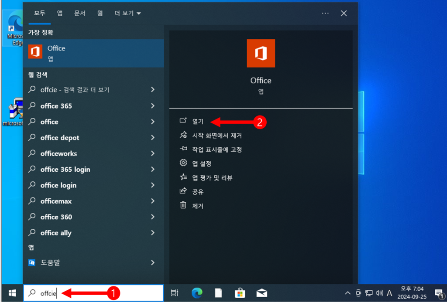447x306 pixels.
Task: Click the pin to taskbar (작업 표시줄에 고정) icon
Action: click(x=183, y=149)
